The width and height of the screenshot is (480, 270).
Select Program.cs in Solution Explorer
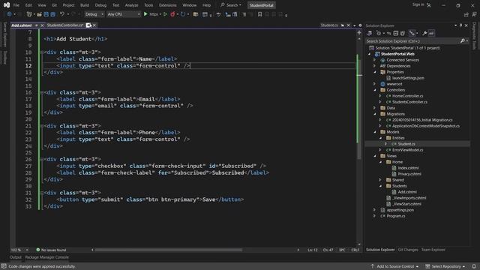[395, 216]
